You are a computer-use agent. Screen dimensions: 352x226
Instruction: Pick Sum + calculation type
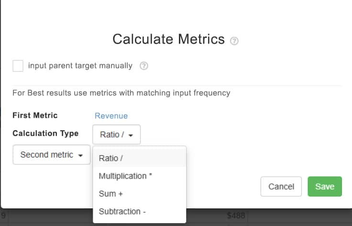point(140,193)
